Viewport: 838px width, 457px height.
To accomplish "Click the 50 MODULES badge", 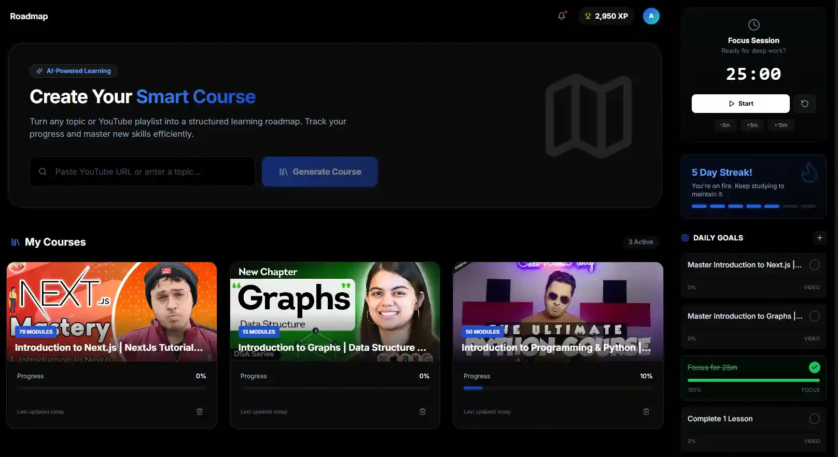I will [483, 332].
